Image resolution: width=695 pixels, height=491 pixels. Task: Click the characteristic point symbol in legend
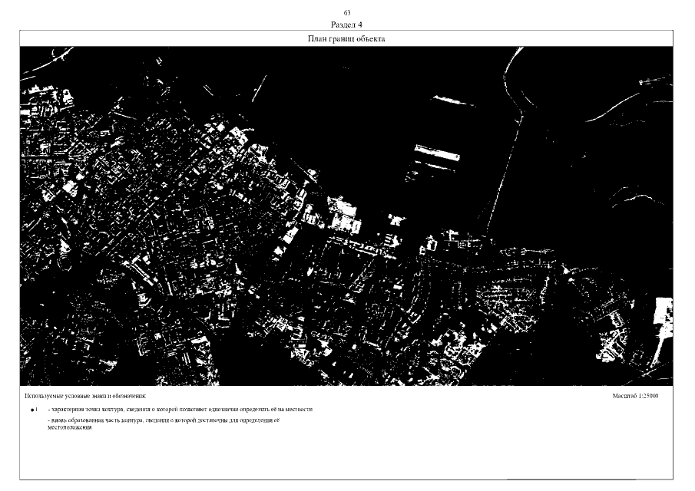(x=31, y=410)
